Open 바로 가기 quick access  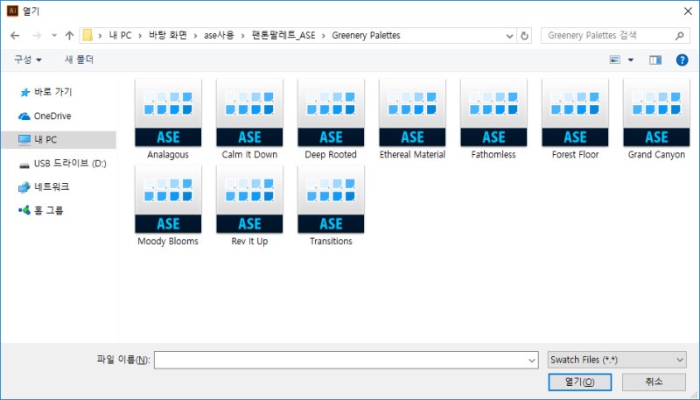click(45, 92)
